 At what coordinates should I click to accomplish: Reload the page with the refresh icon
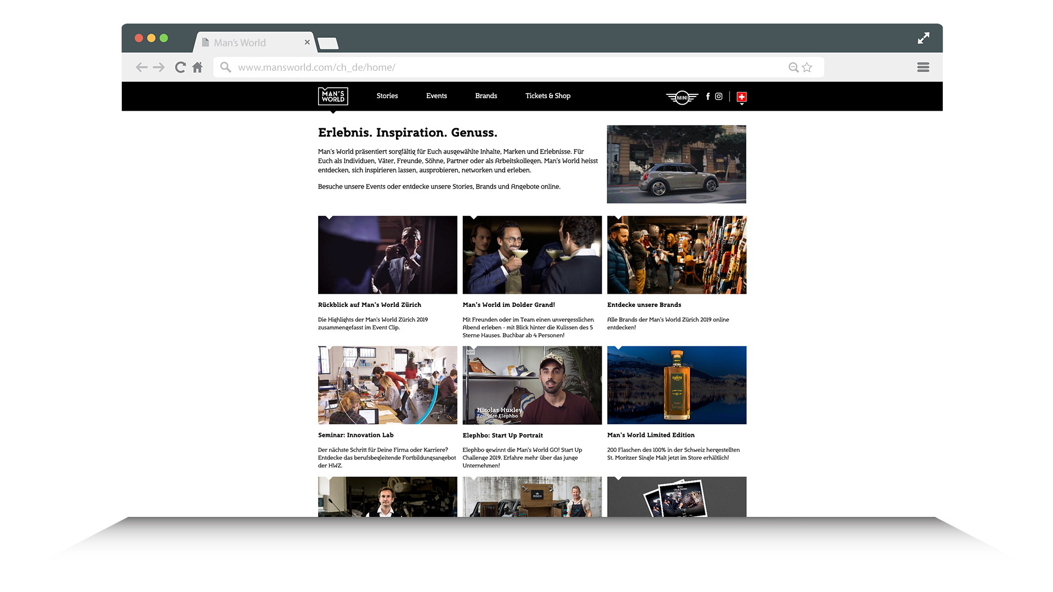pos(180,67)
